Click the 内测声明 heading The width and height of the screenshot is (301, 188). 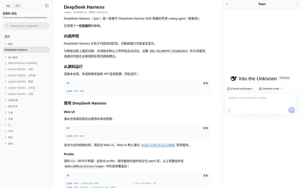[x=71, y=36]
